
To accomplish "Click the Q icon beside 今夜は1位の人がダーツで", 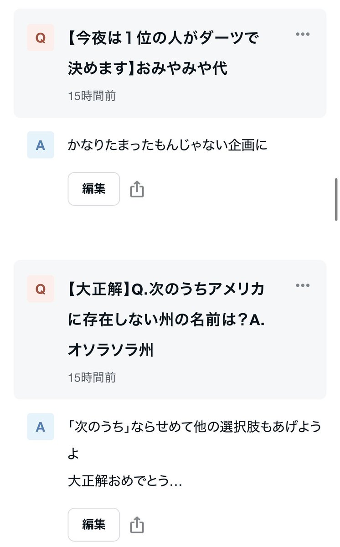I will (41, 38).
